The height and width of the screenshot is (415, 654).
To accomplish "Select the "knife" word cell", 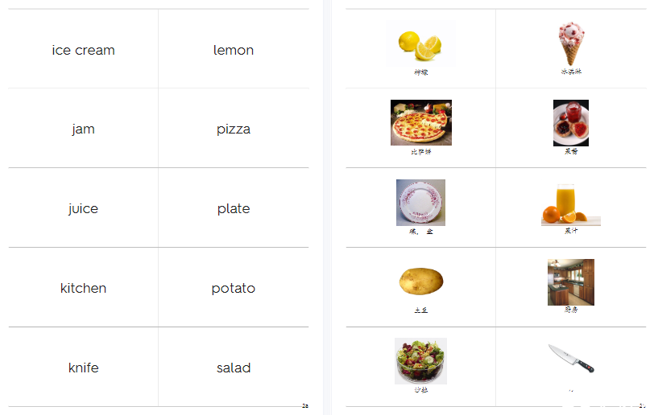I will tap(84, 367).
